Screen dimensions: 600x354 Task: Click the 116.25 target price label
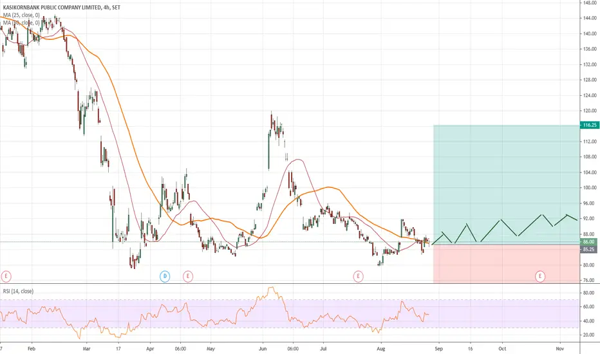tap(590, 125)
